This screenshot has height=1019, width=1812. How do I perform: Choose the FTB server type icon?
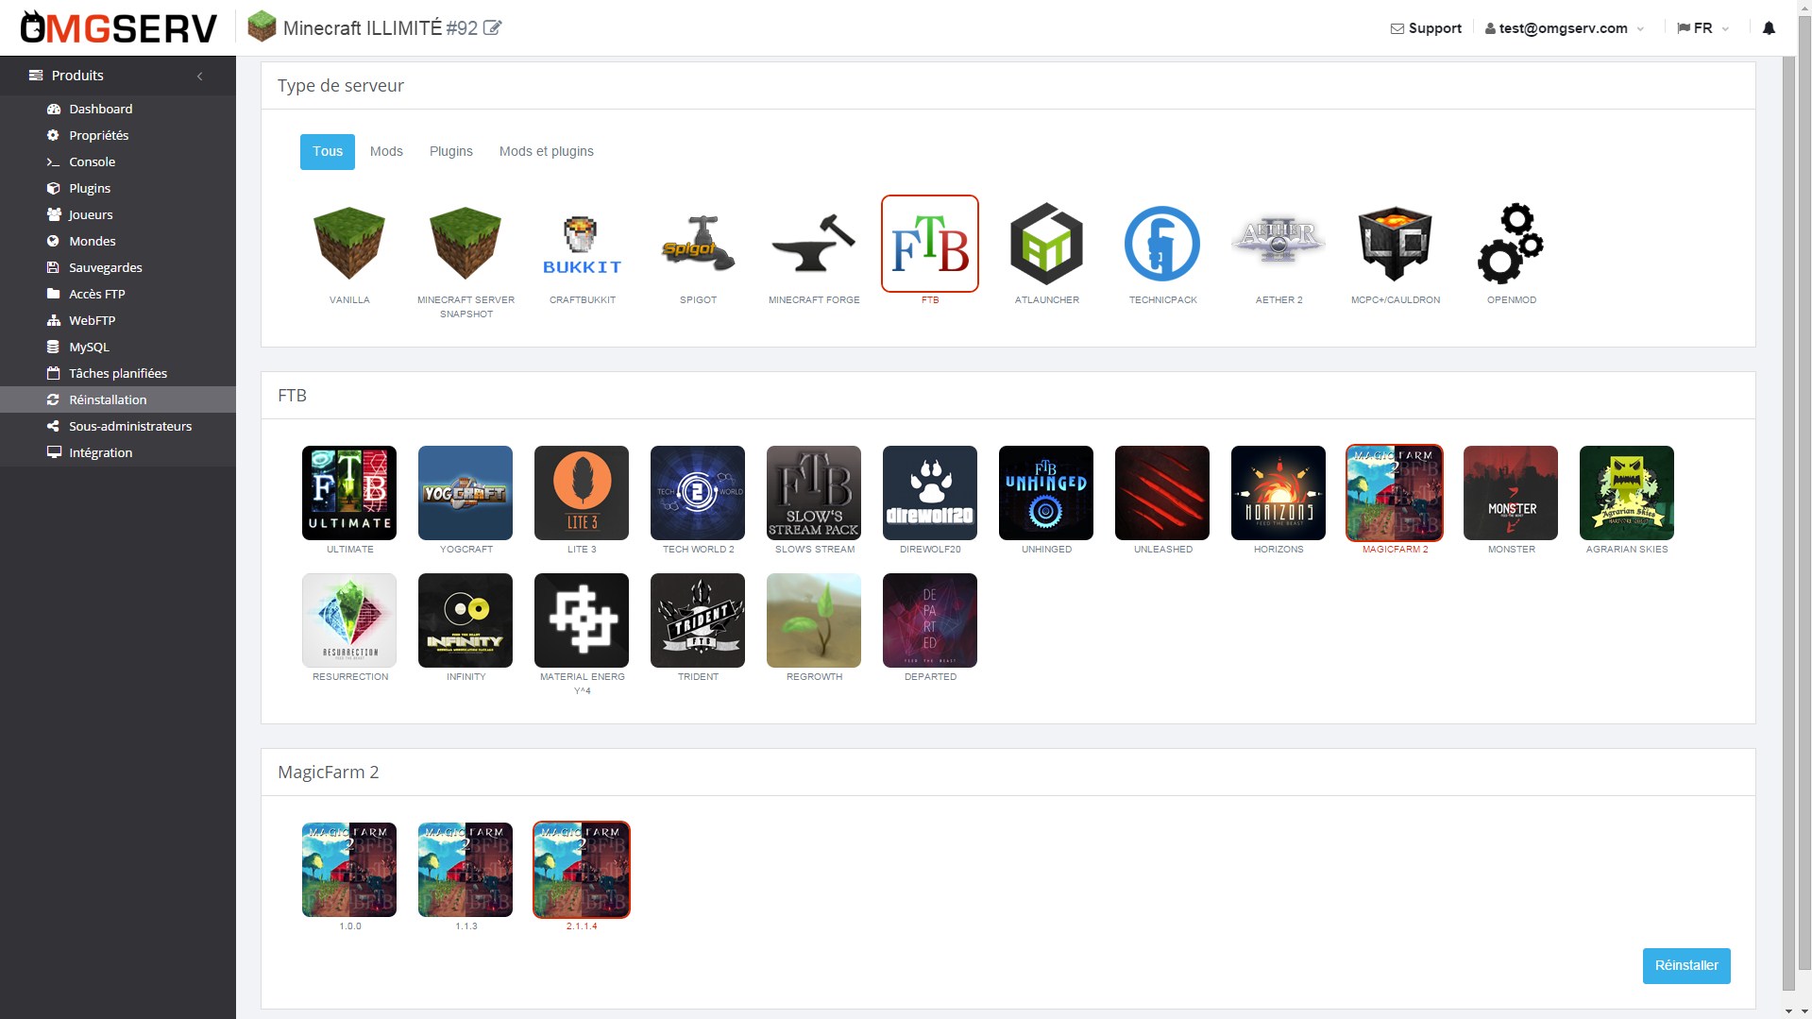pos(930,244)
